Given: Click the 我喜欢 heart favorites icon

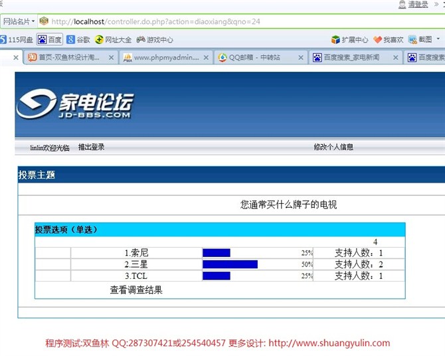Looking at the screenshot, I should coord(377,40).
